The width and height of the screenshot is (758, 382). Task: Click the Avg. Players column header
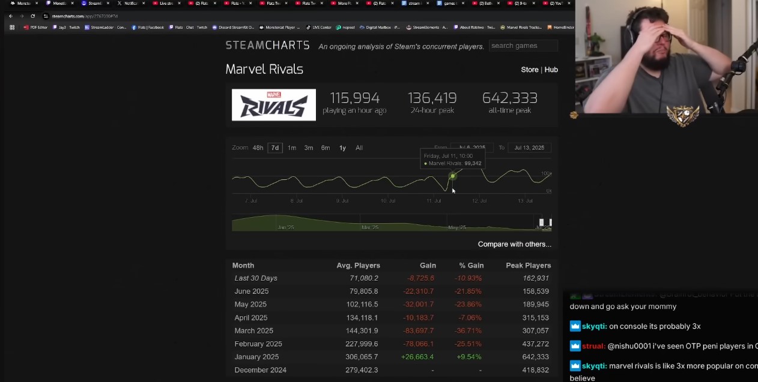point(359,265)
